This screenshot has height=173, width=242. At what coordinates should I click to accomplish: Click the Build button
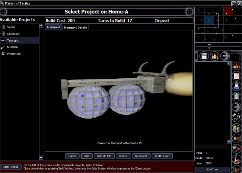pos(86,156)
